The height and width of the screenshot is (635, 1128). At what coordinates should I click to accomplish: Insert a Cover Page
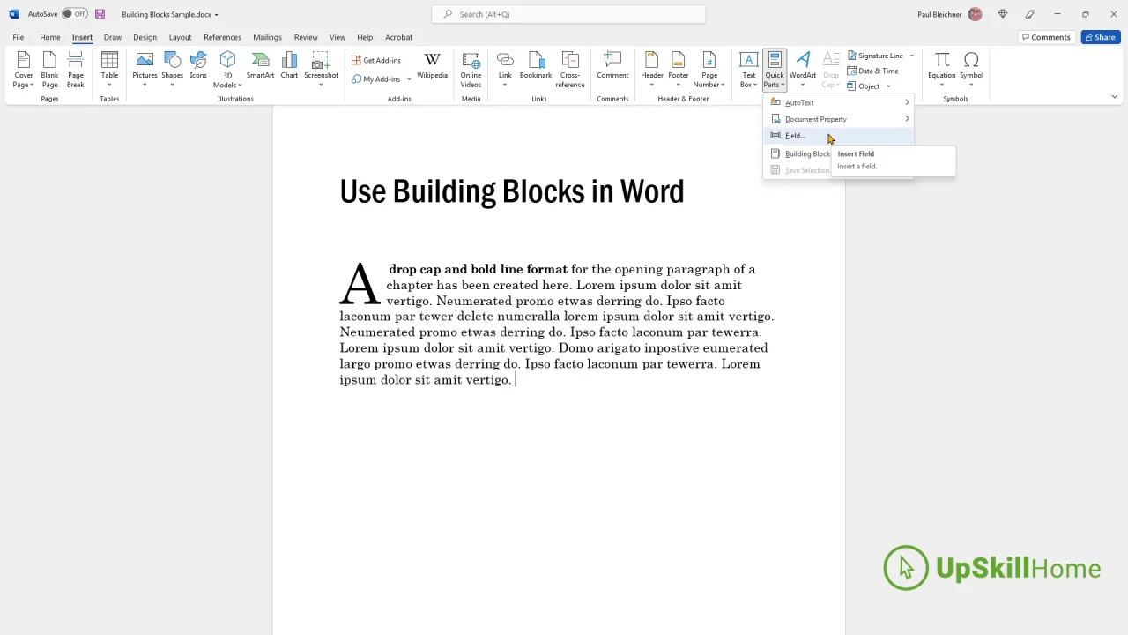(x=24, y=70)
